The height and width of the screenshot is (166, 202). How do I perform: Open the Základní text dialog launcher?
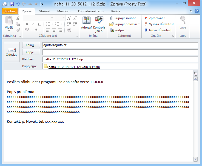tap(77, 36)
